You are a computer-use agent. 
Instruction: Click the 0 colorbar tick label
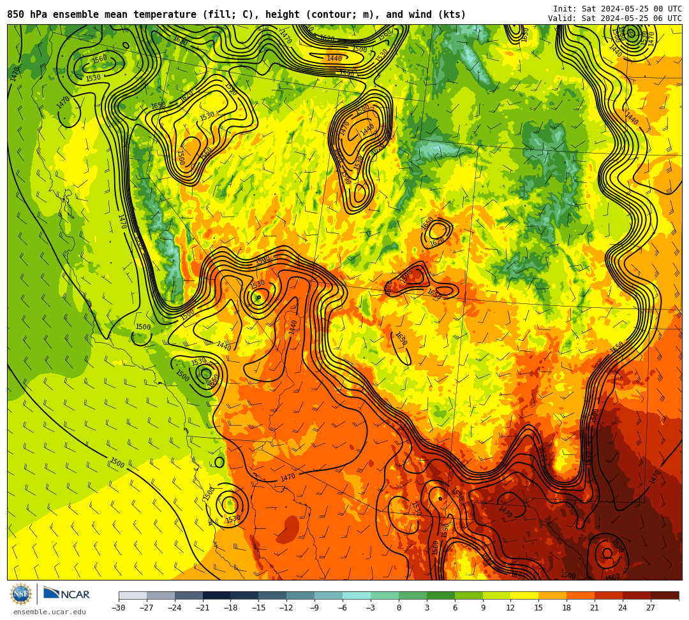coord(399,608)
